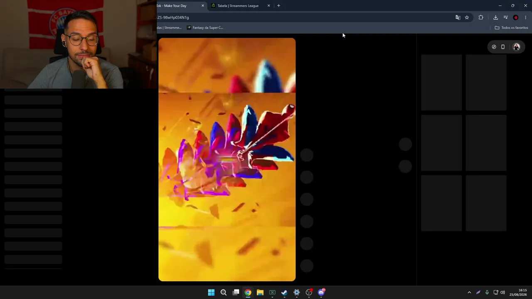
Task: Open Discord from the taskbar
Action: (321, 292)
